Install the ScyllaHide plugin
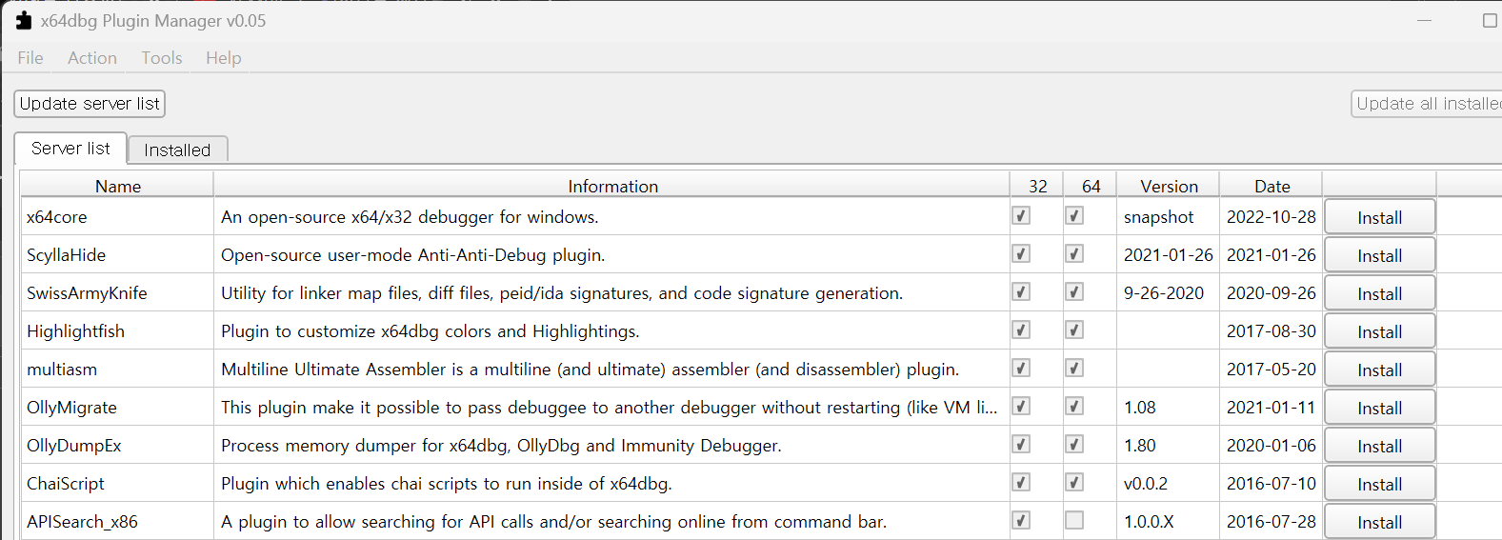1502x540 pixels. (x=1379, y=255)
